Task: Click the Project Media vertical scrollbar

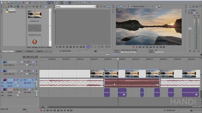Action: point(50,27)
